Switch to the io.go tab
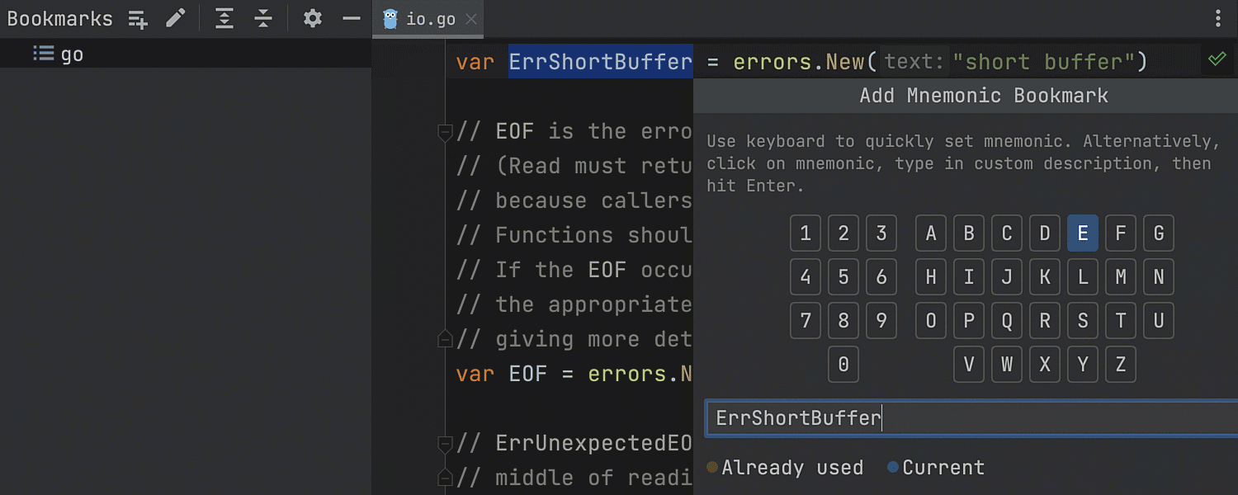 (x=430, y=19)
